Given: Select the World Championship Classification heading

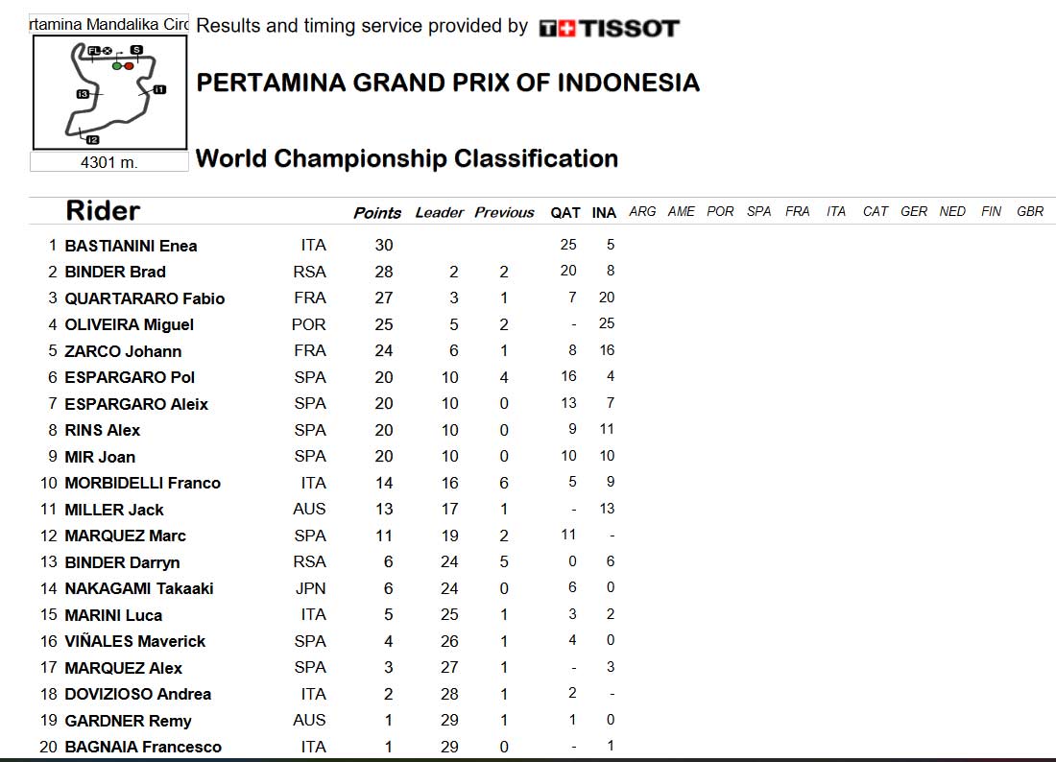Looking at the screenshot, I should (407, 159).
